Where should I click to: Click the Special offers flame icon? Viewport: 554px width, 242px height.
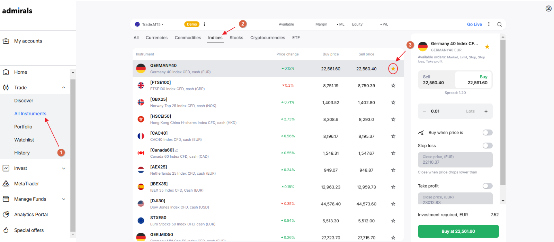(x=6, y=230)
